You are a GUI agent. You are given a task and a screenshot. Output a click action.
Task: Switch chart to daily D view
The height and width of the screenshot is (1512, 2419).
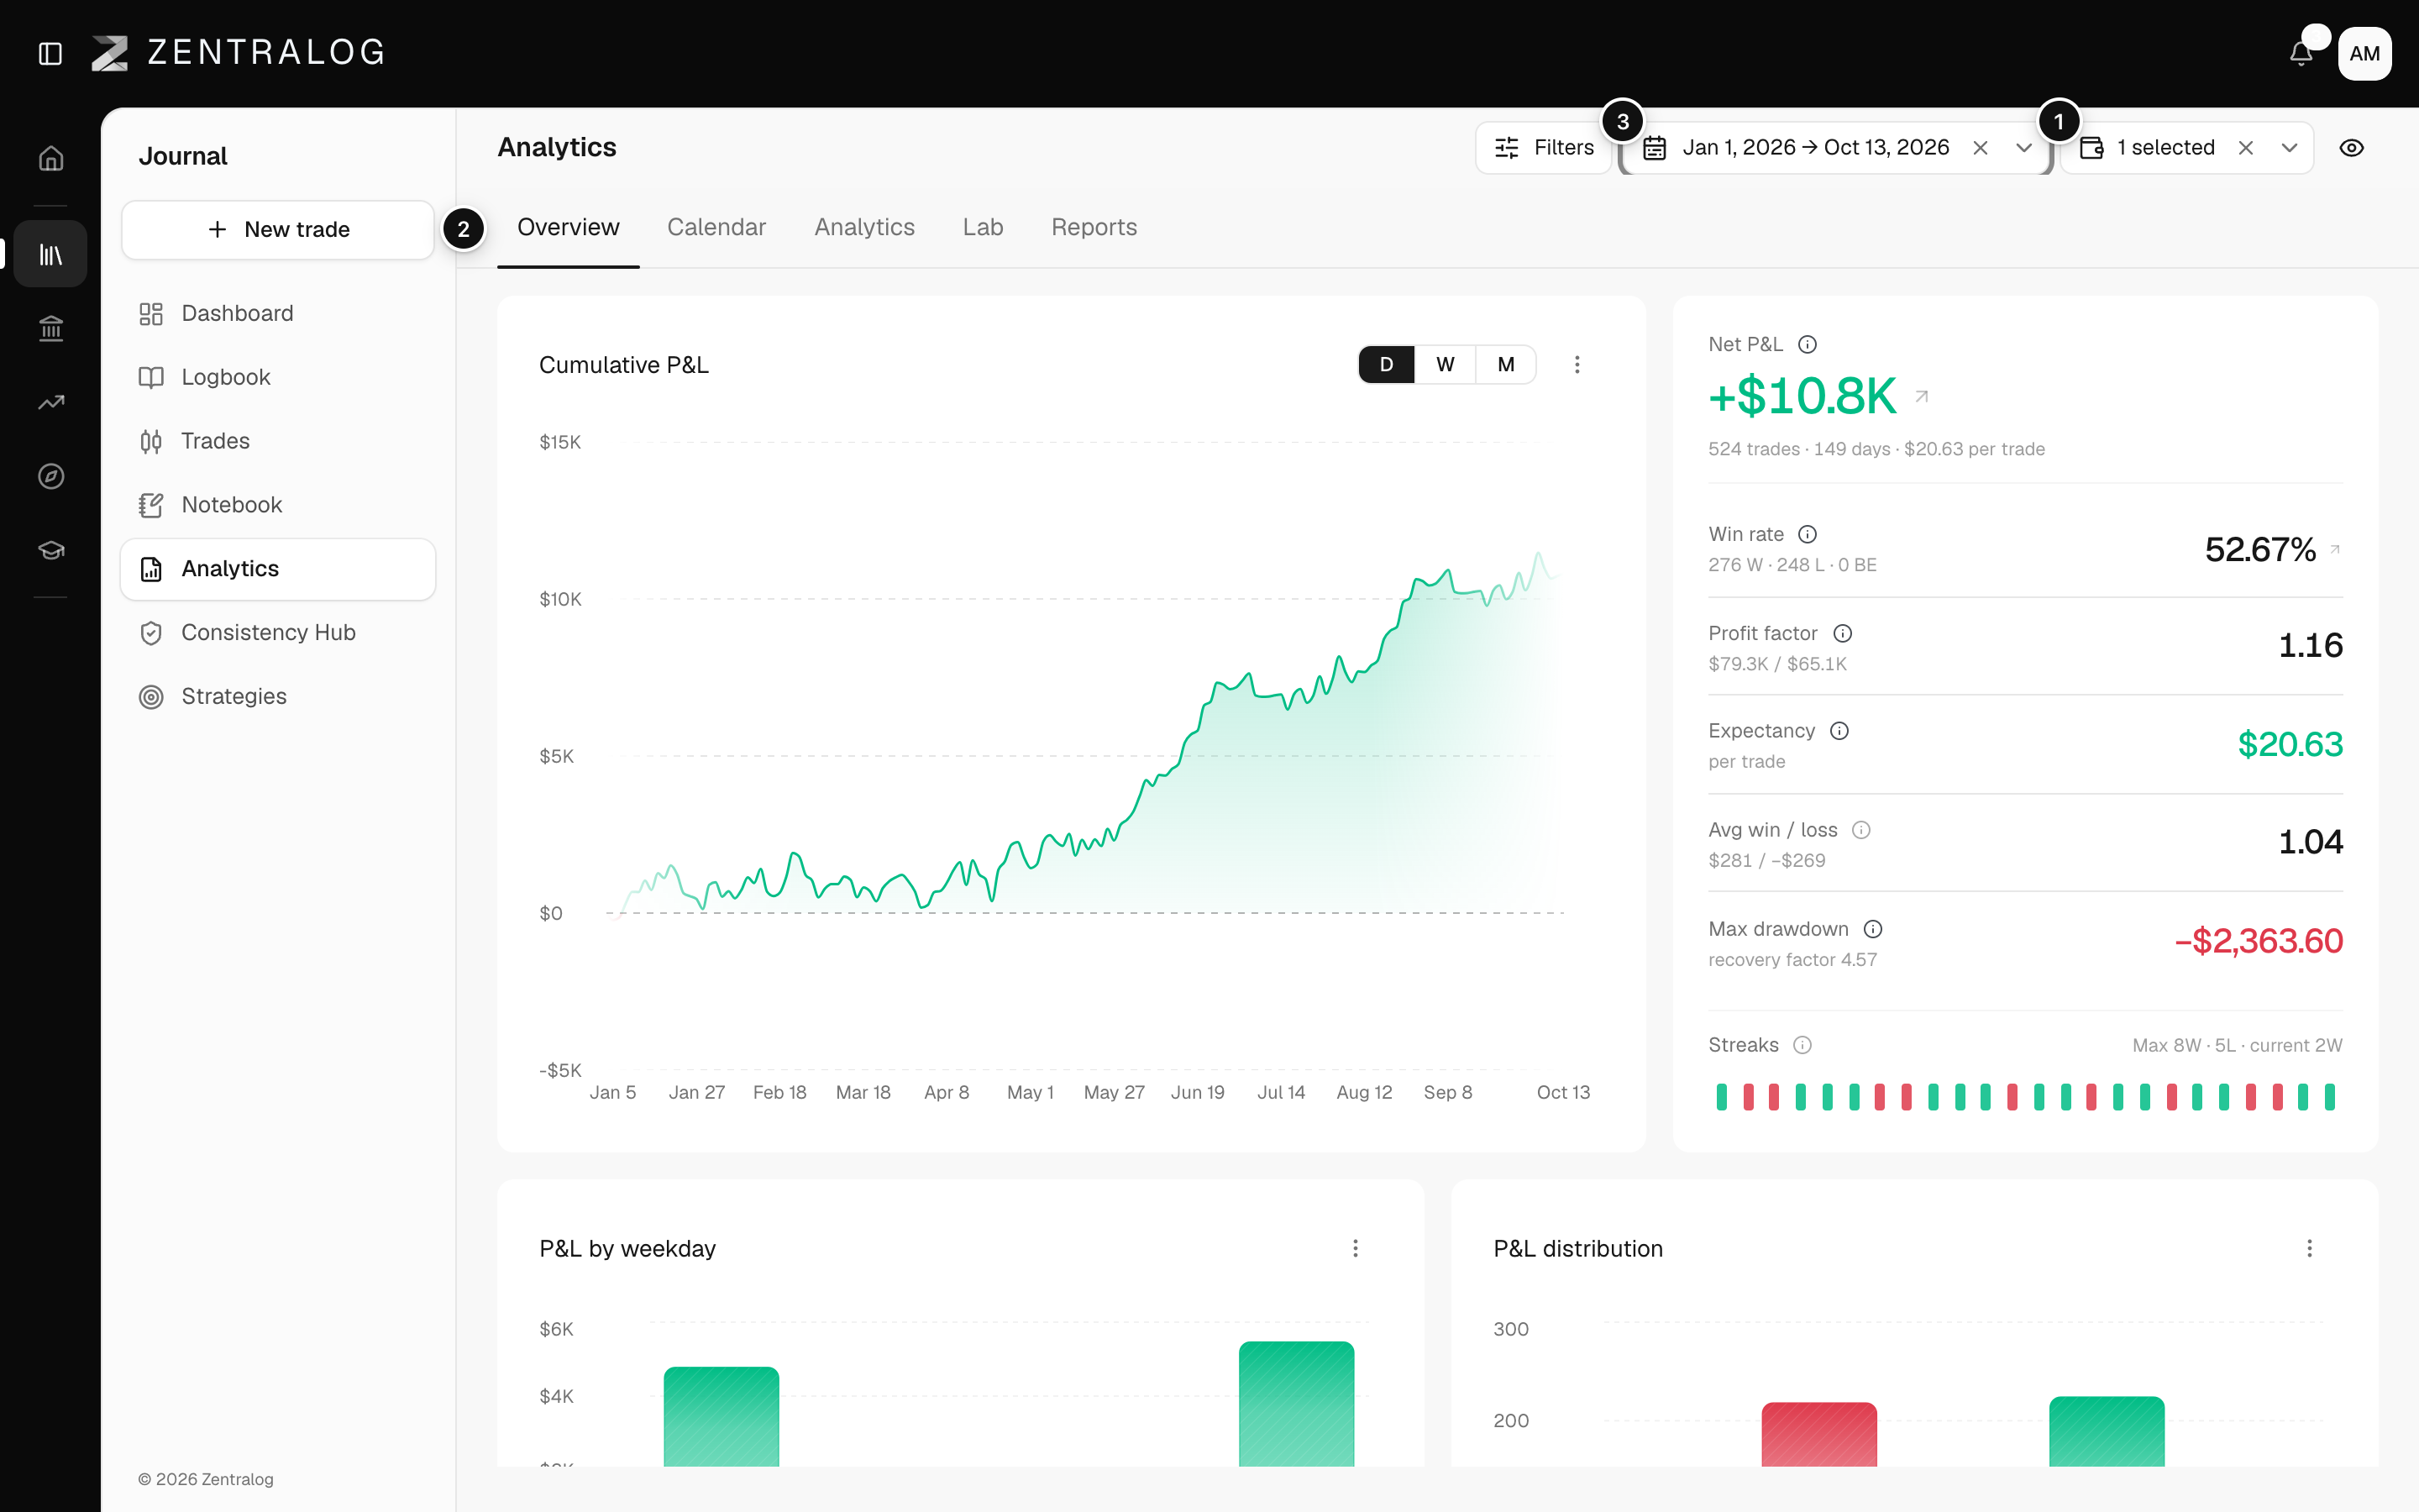click(1387, 364)
